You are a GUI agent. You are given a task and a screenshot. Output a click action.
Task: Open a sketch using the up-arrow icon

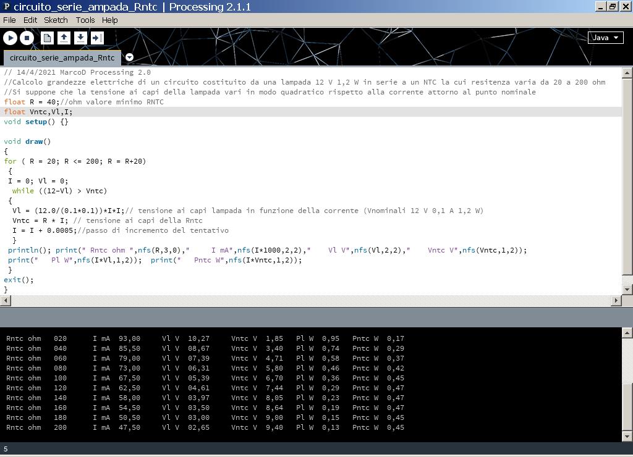[64, 38]
